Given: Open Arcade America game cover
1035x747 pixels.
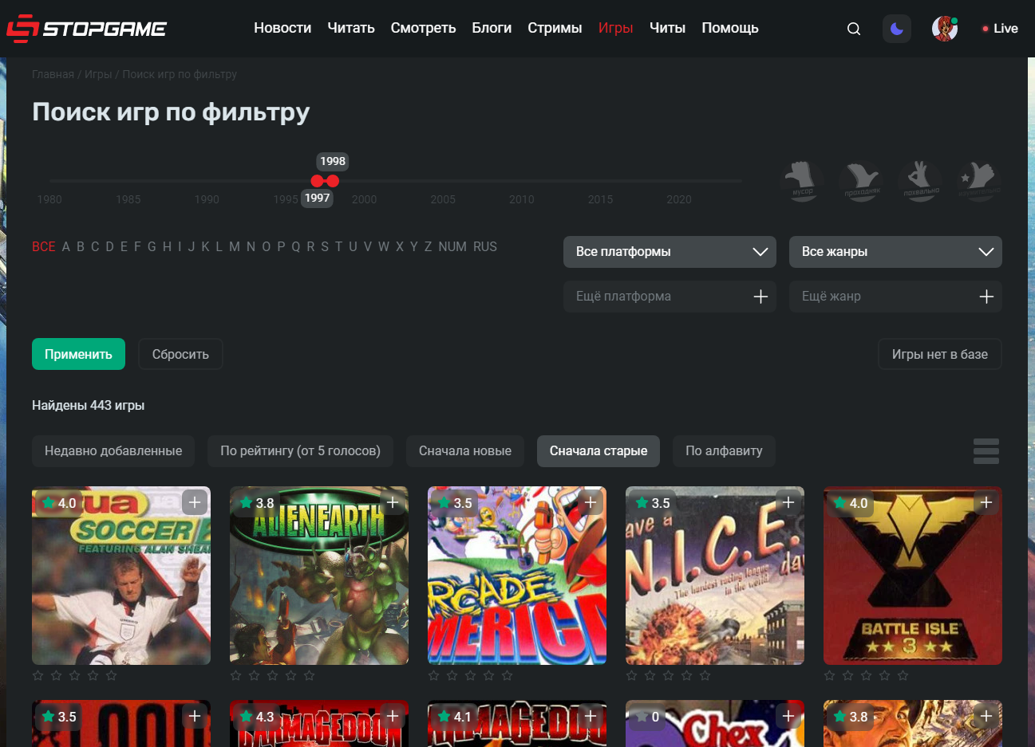Looking at the screenshot, I should tap(517, 576).
